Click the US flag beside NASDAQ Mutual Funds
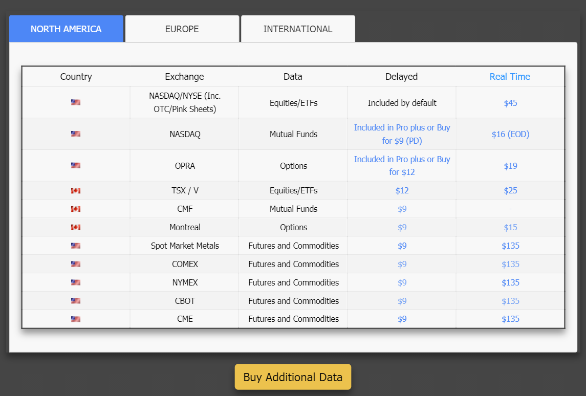This screenshot has height=396, width=586. click(76, 134)
